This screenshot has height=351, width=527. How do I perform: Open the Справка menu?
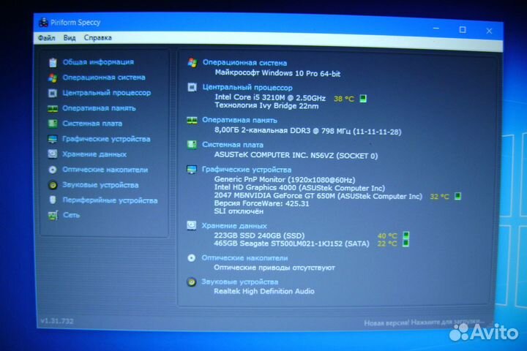98,38
